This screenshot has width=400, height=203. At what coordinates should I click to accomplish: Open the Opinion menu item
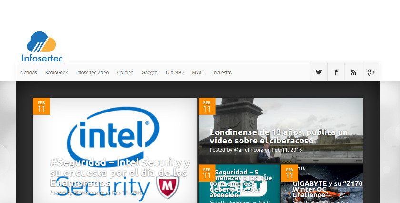click(x=125, y=73)
